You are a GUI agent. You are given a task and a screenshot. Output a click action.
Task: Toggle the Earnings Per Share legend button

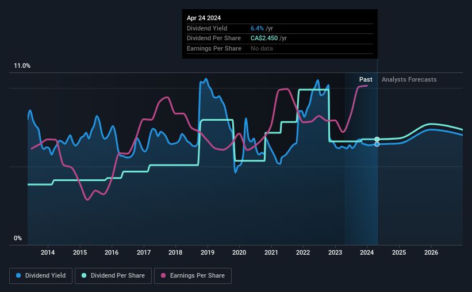(x=193, y=276)
